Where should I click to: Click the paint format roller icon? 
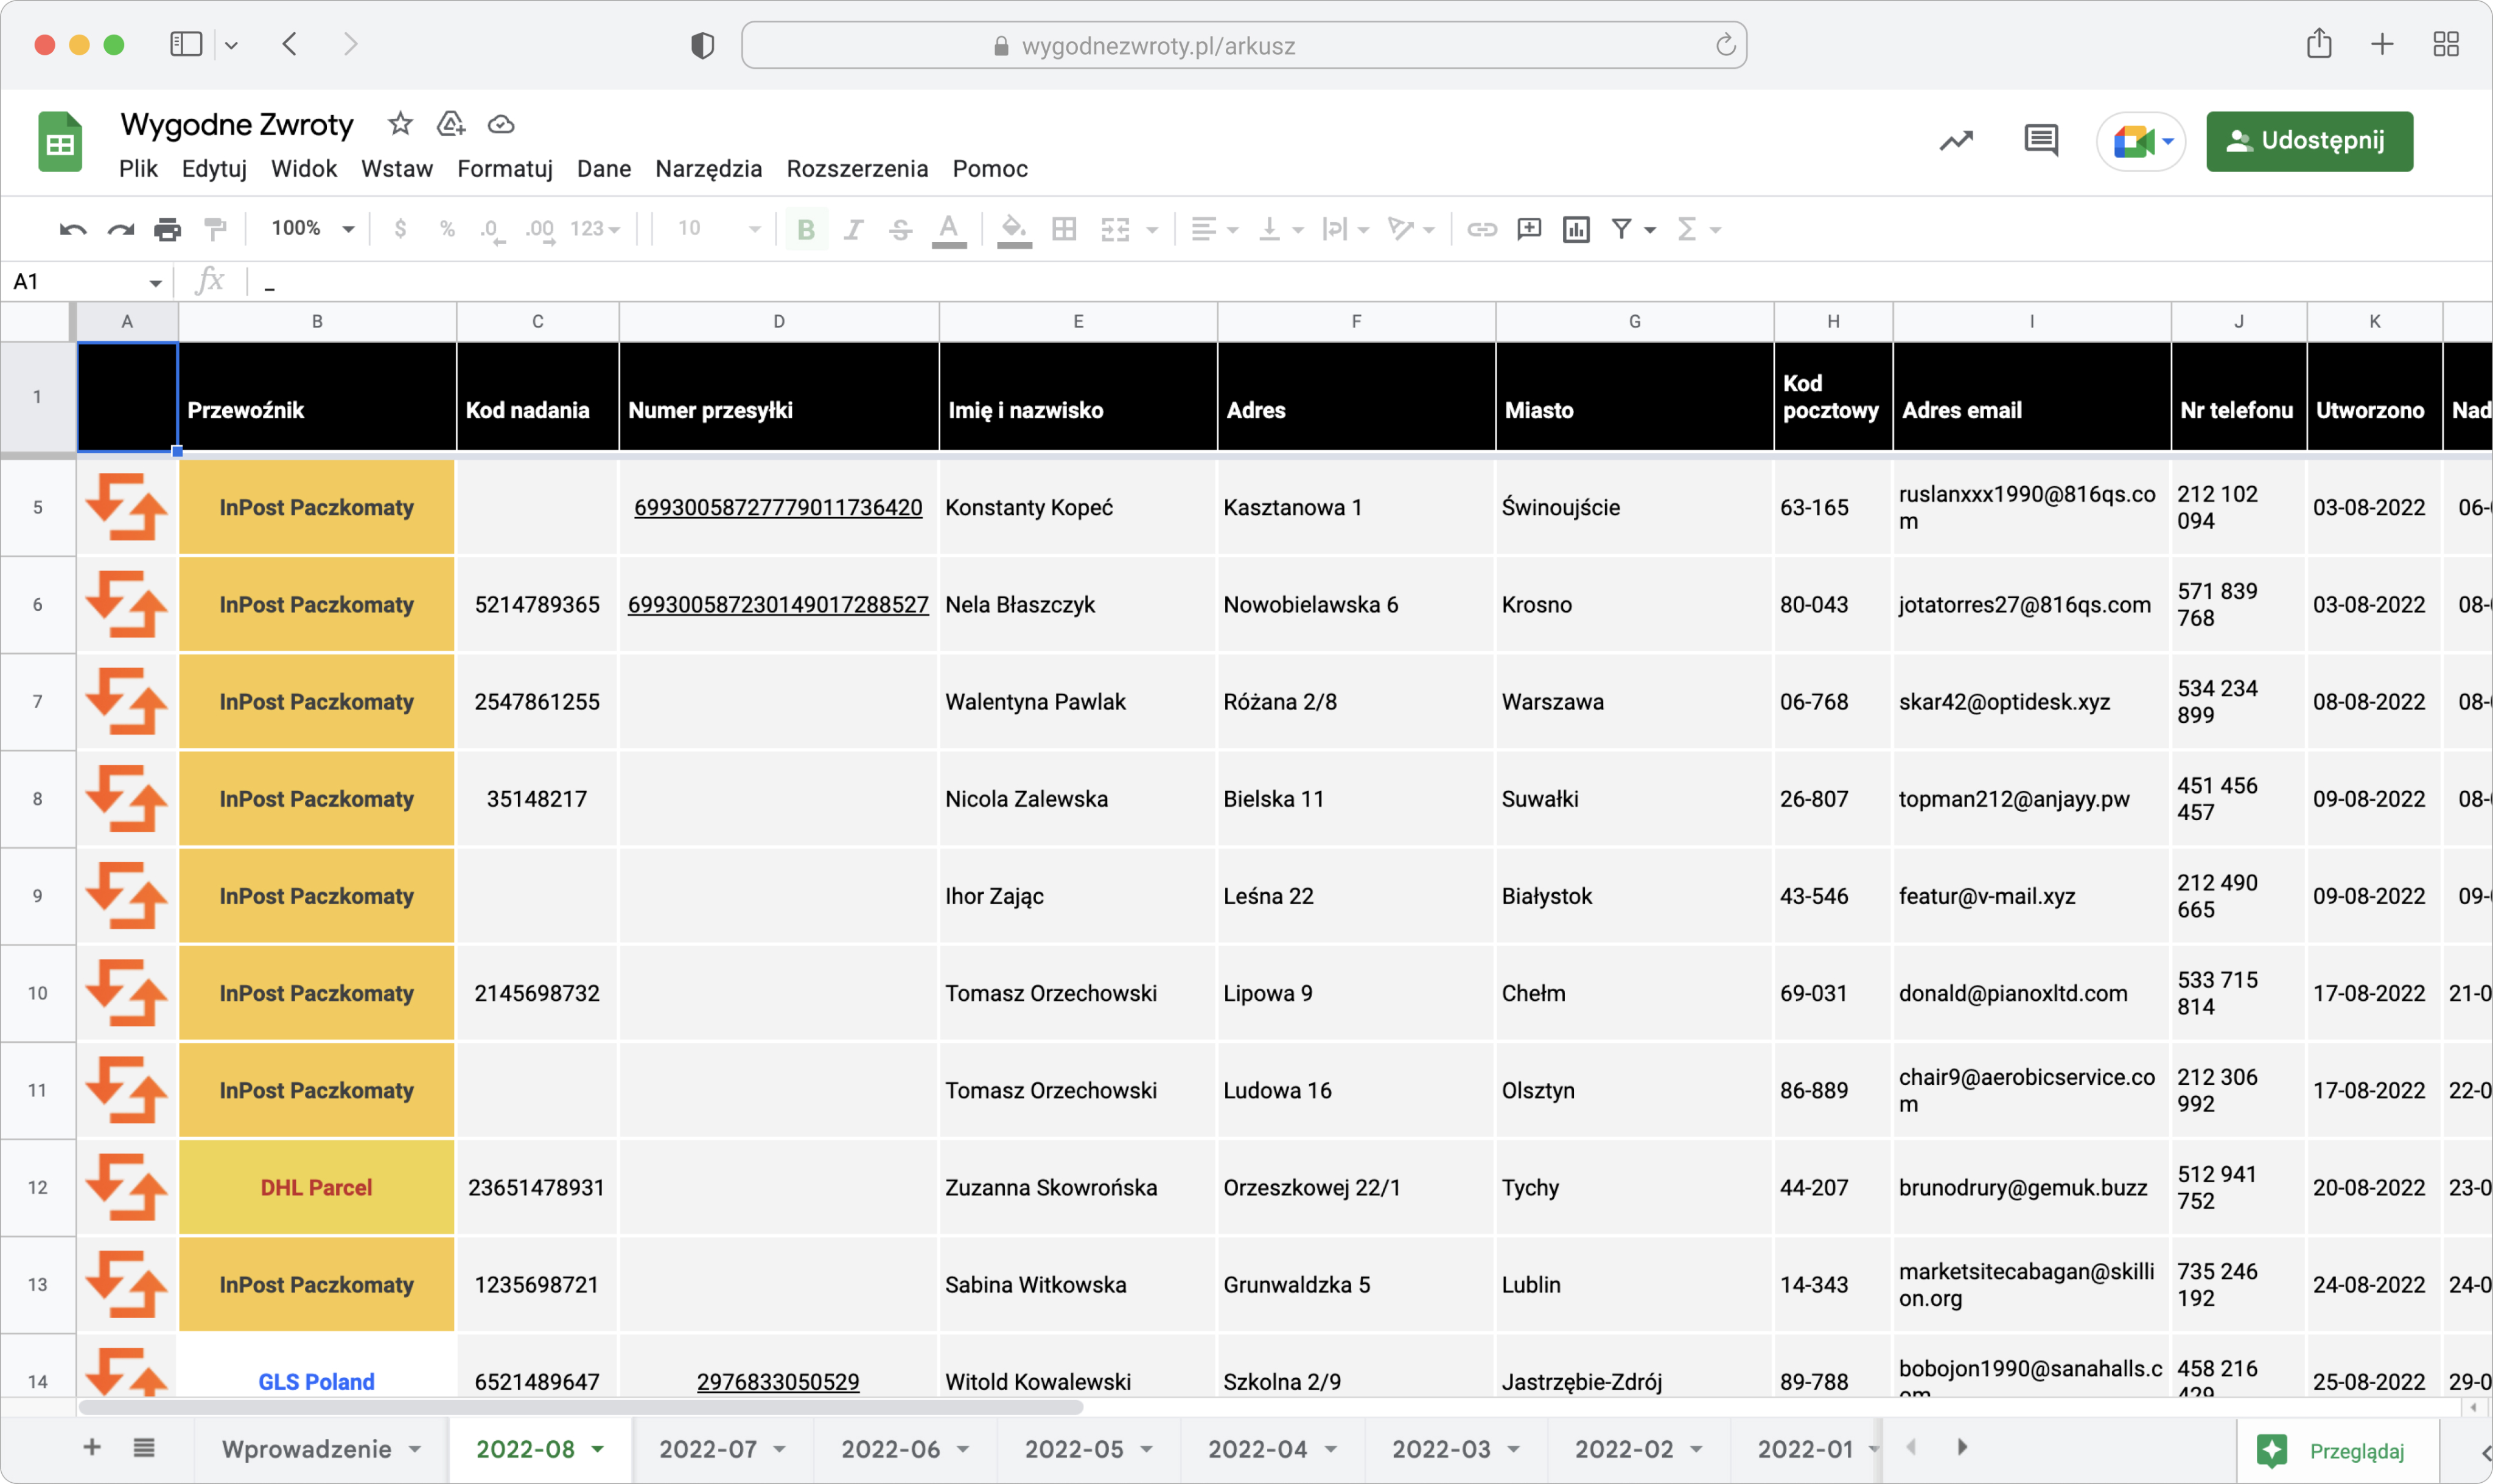215,230
